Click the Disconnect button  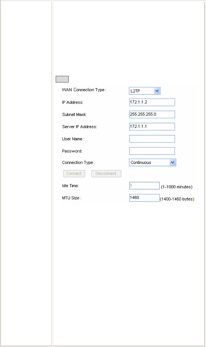click(106, 173)
